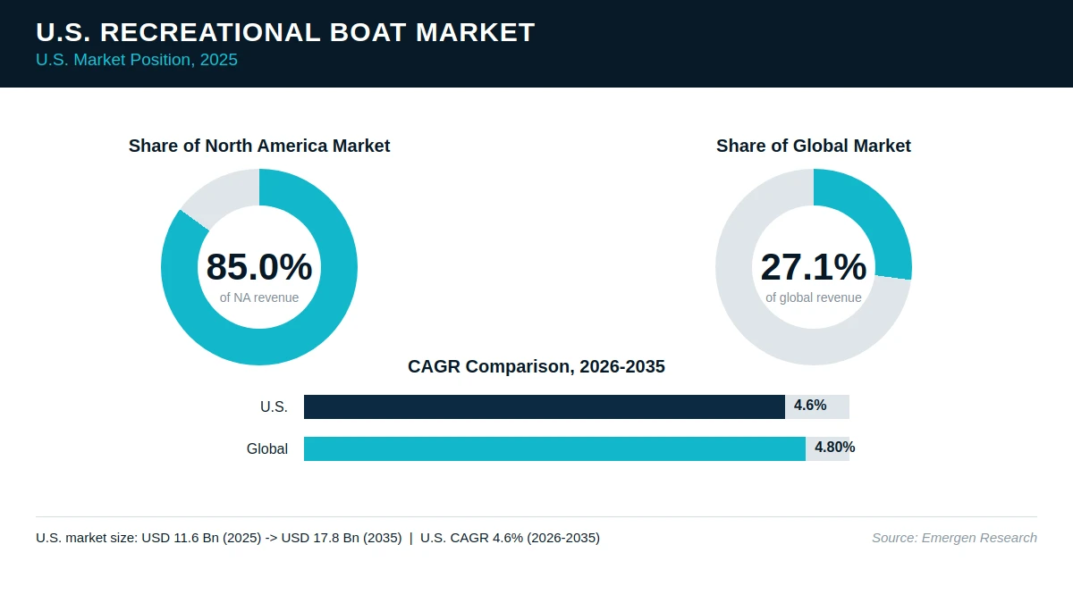Viewport: 1073px width, 603px height.
Task: Click the 'of global revenue' caption
Action: [x=814, y=297]
